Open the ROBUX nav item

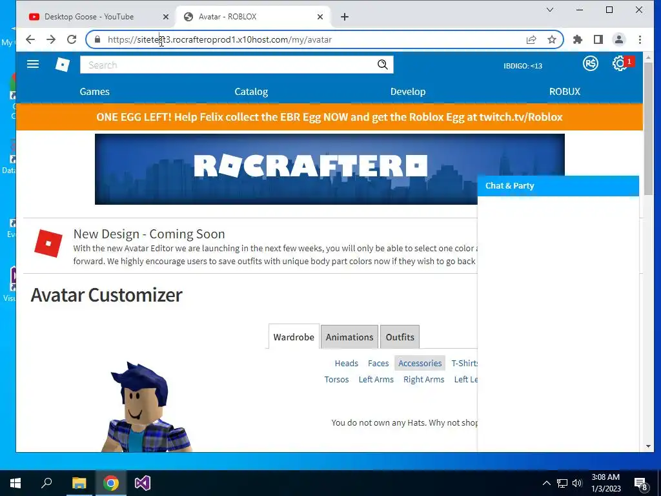[564, 92]
